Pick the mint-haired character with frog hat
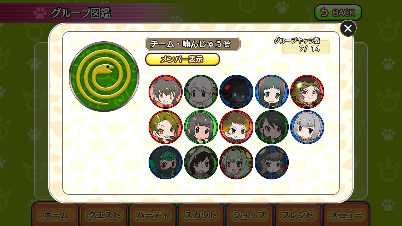Screen dimensions: 402x226 point(236,162)
